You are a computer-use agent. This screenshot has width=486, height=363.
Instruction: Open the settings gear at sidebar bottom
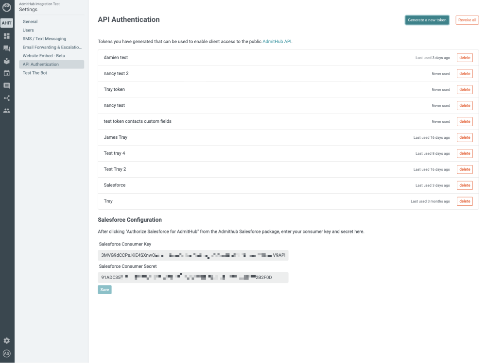(6, 340)
